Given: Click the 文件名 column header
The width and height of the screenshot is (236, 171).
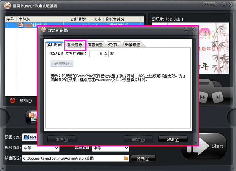Looking at the screenshot, I should (40, 19).
